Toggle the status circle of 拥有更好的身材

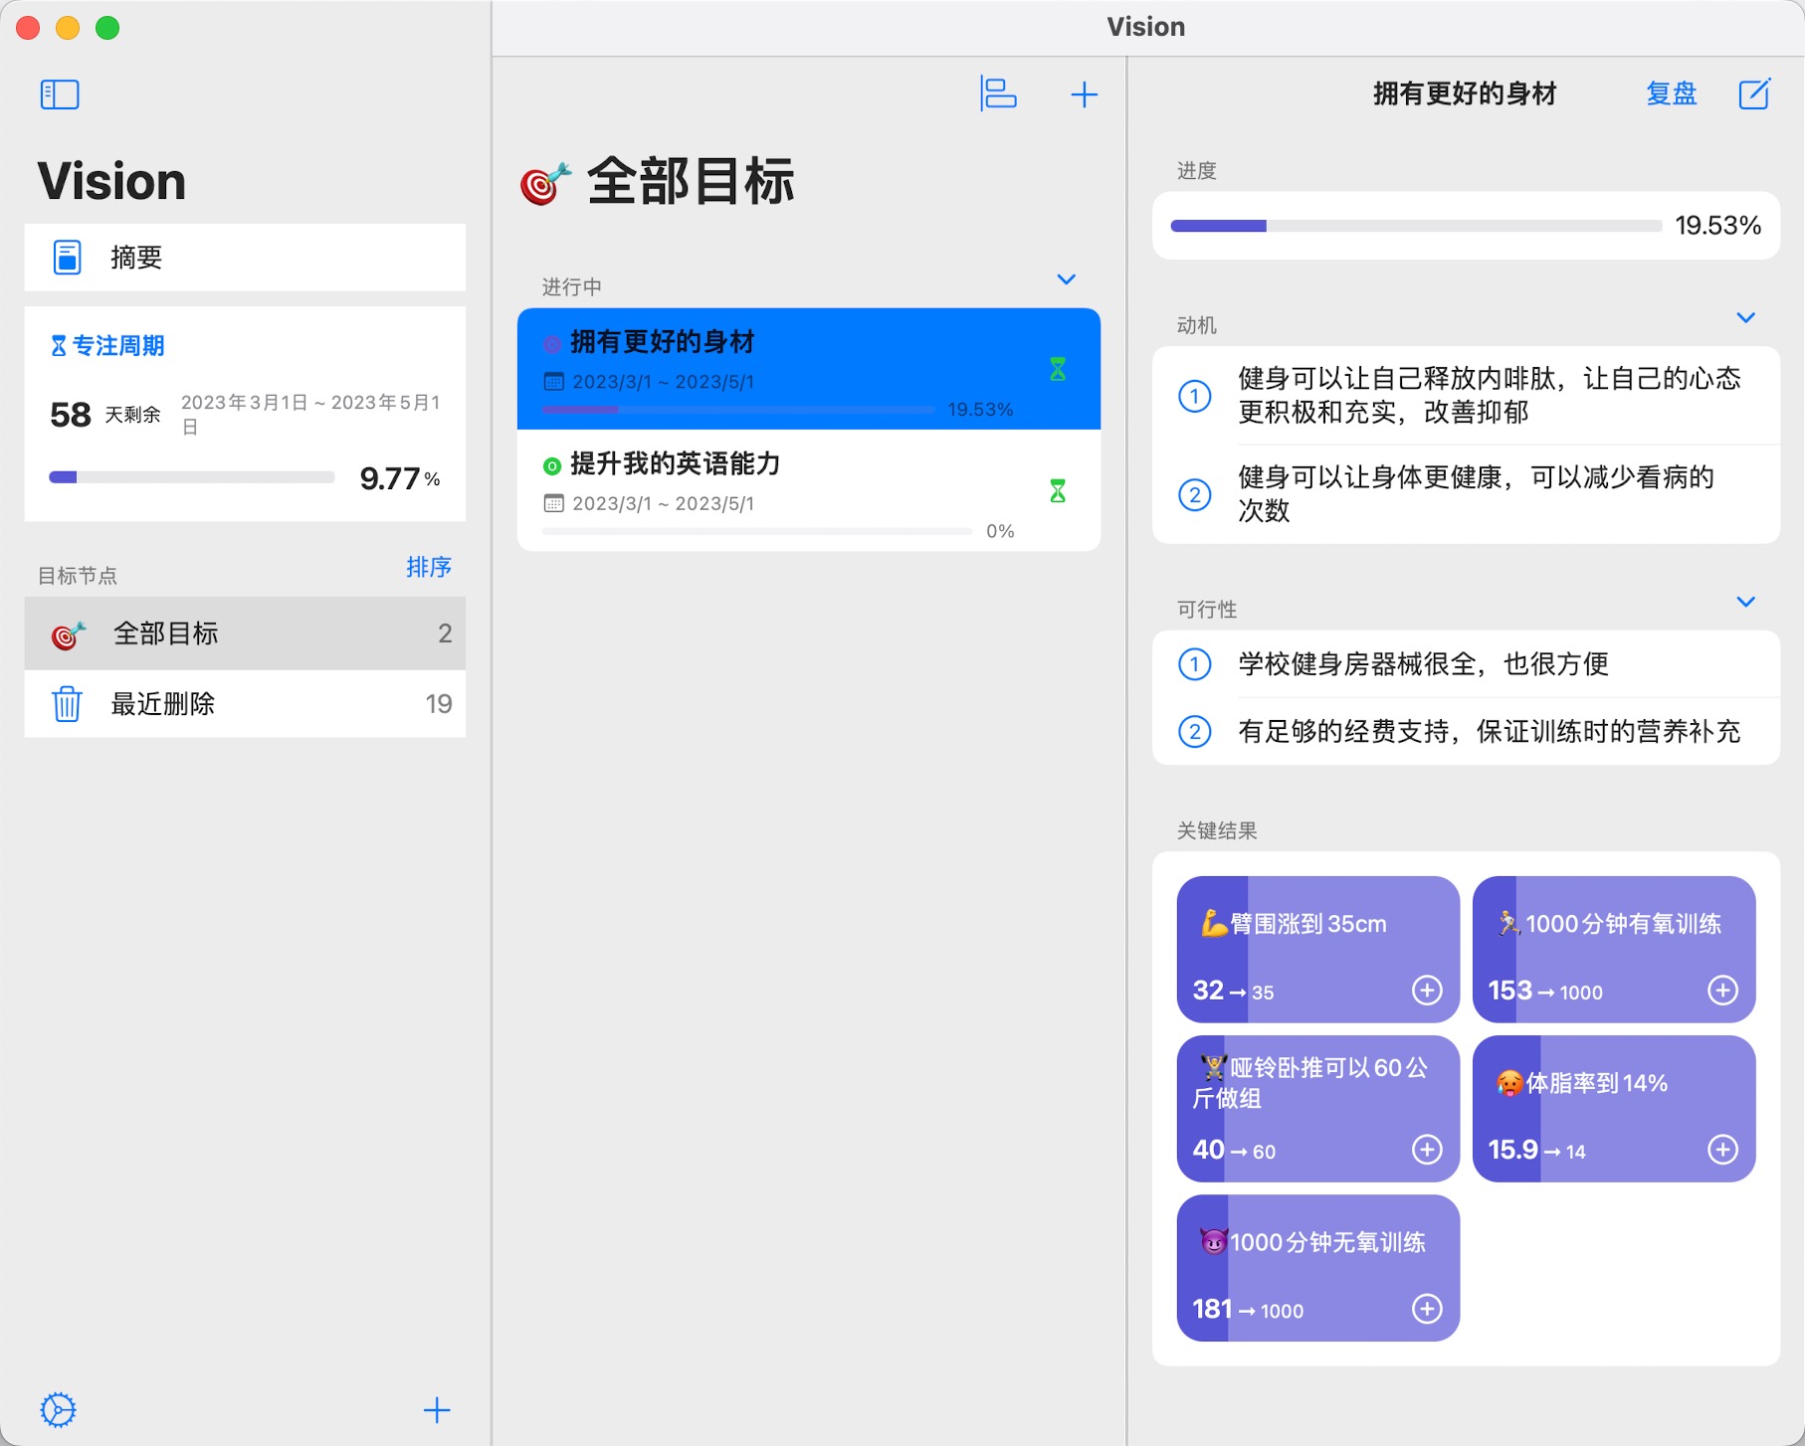coord(552,344)
